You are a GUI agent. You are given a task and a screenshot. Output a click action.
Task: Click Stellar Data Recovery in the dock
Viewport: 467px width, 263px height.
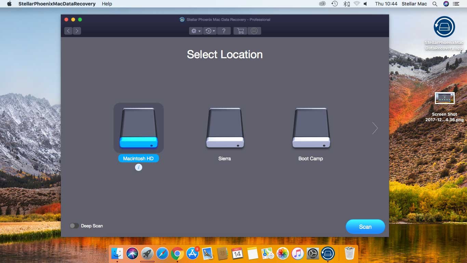coord(328,253)
